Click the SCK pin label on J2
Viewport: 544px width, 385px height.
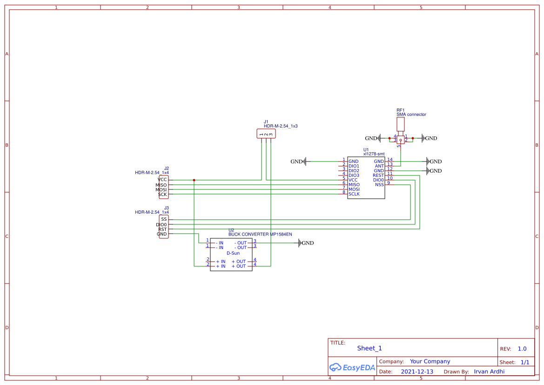(162, 195)
